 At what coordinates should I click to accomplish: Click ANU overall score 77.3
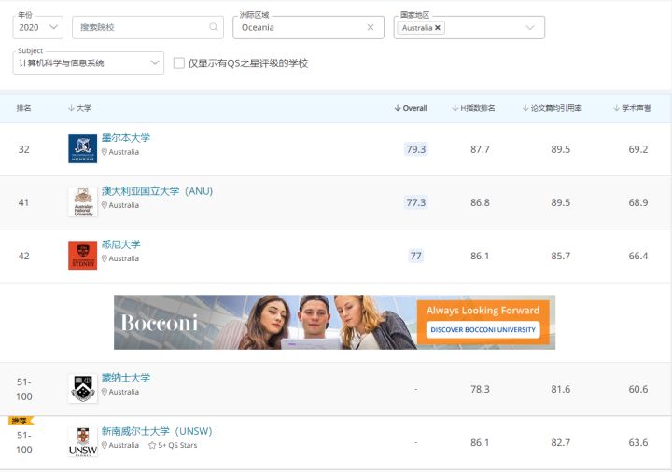(415, 202)
